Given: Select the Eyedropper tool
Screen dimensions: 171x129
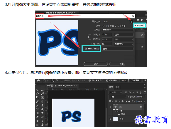Looking at the screenshot, I should [37, 102].
